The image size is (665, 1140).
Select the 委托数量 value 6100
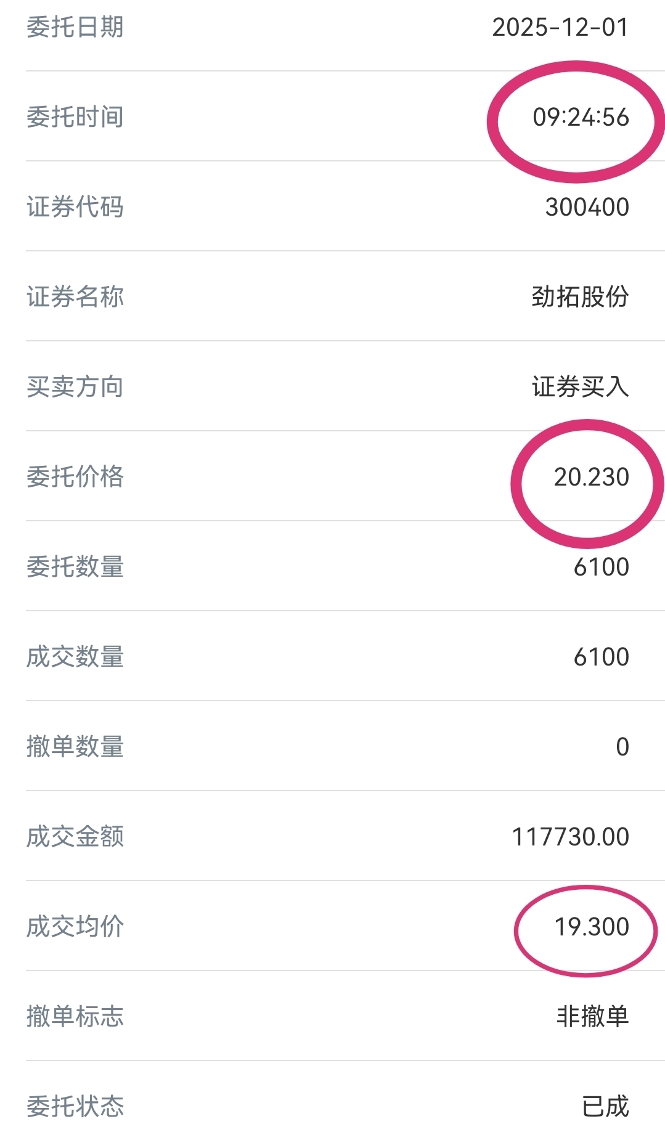[601, 567]
